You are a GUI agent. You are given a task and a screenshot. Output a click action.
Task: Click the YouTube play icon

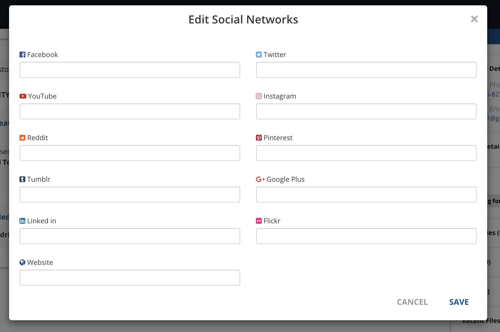(x=23, y=96)
